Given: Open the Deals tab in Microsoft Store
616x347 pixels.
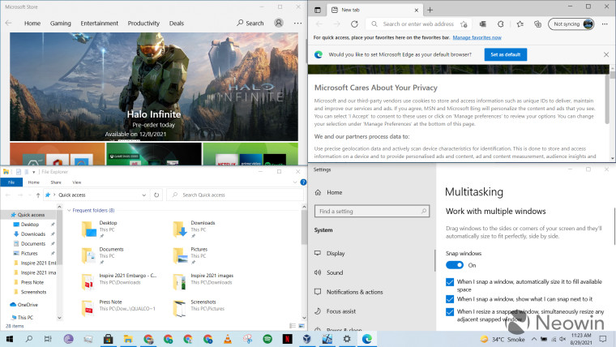Looking at the screenshot, I should pyautogui.click(x=177, y=24).
